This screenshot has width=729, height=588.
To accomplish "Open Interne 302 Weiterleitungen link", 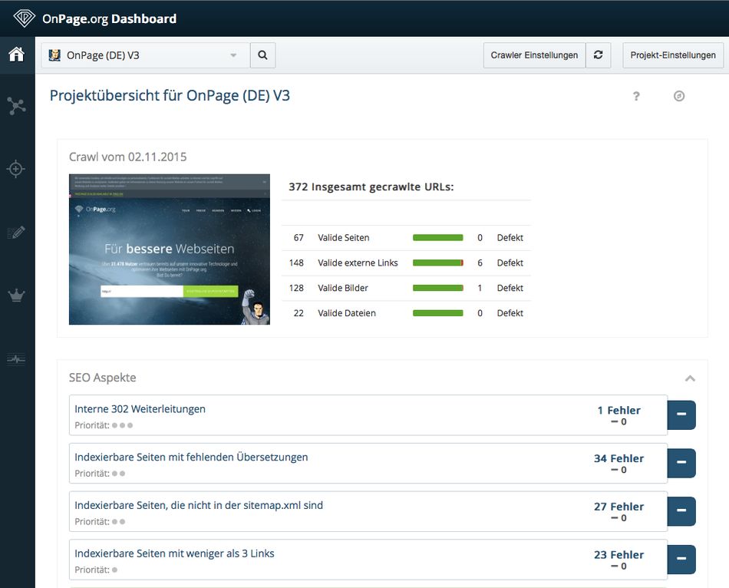I will point(140,409).
